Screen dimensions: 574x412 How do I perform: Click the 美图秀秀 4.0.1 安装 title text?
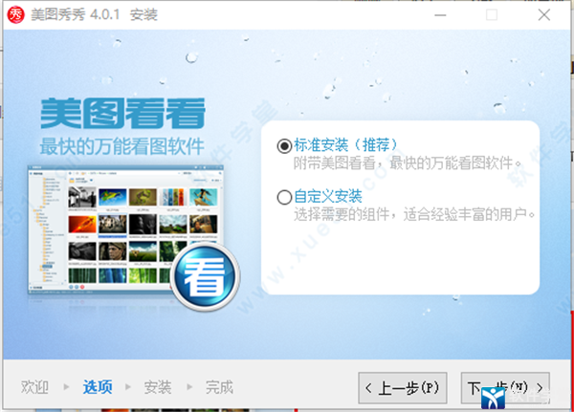[94, 15]
